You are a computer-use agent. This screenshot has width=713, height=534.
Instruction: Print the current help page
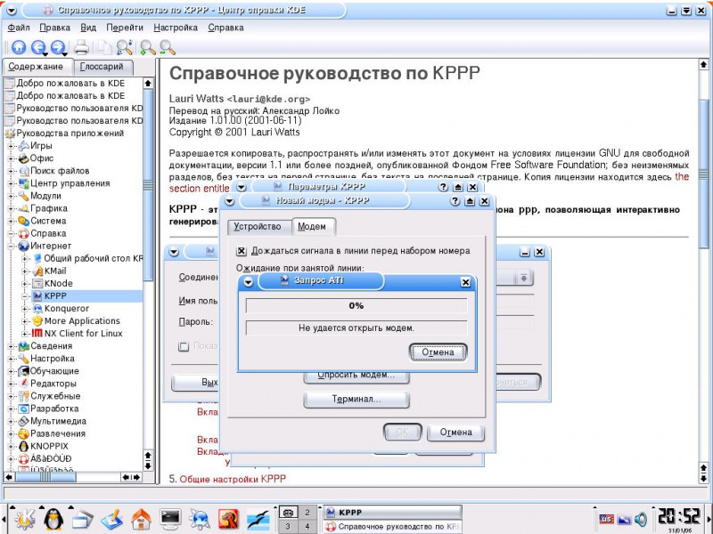(x=82, y=47)
